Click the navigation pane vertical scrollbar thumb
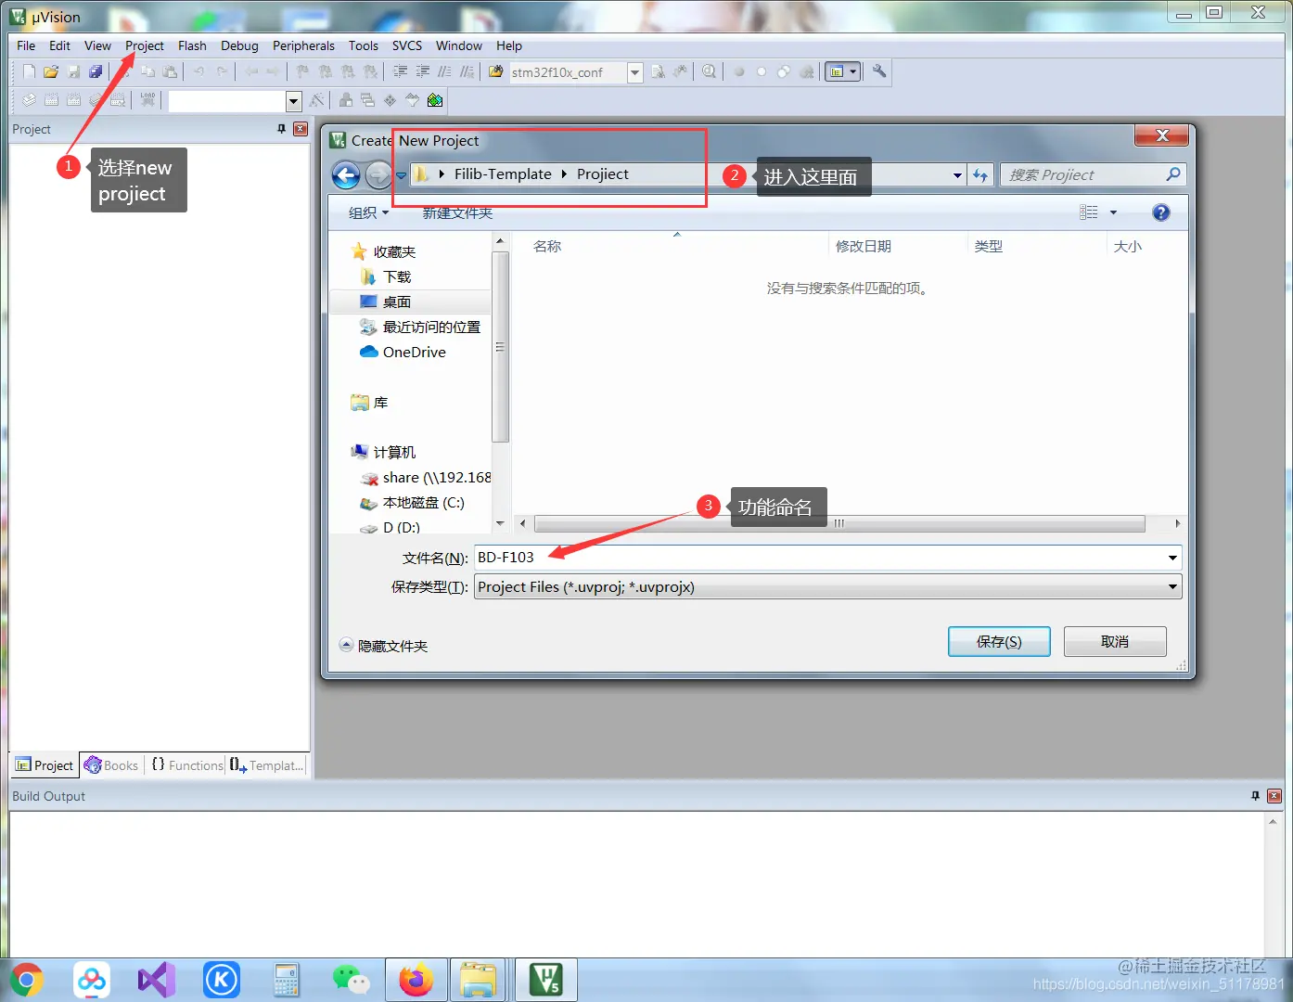The width and height of the screenshot is (1293, 1002). 501,347
